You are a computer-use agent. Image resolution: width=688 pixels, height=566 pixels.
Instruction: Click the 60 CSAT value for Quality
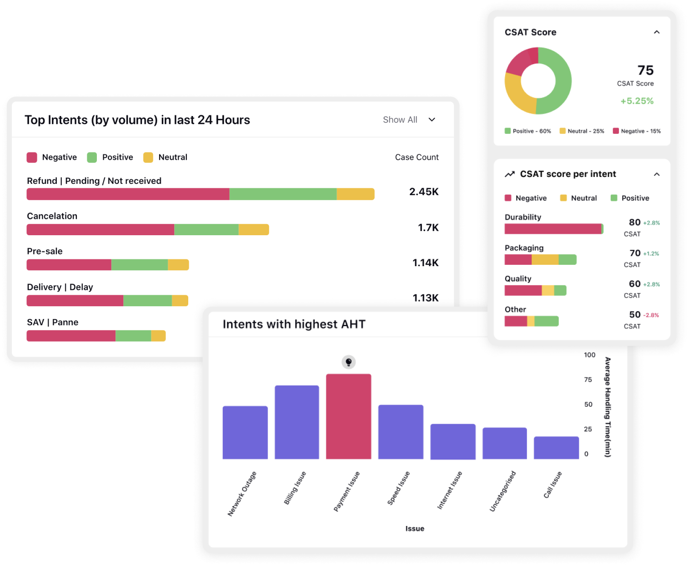click(x=635, y=284)
